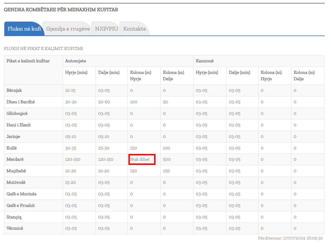Screen dimensions: 331x247
Task: Click the Glloboqicë border point name
Action: [17, 113]
